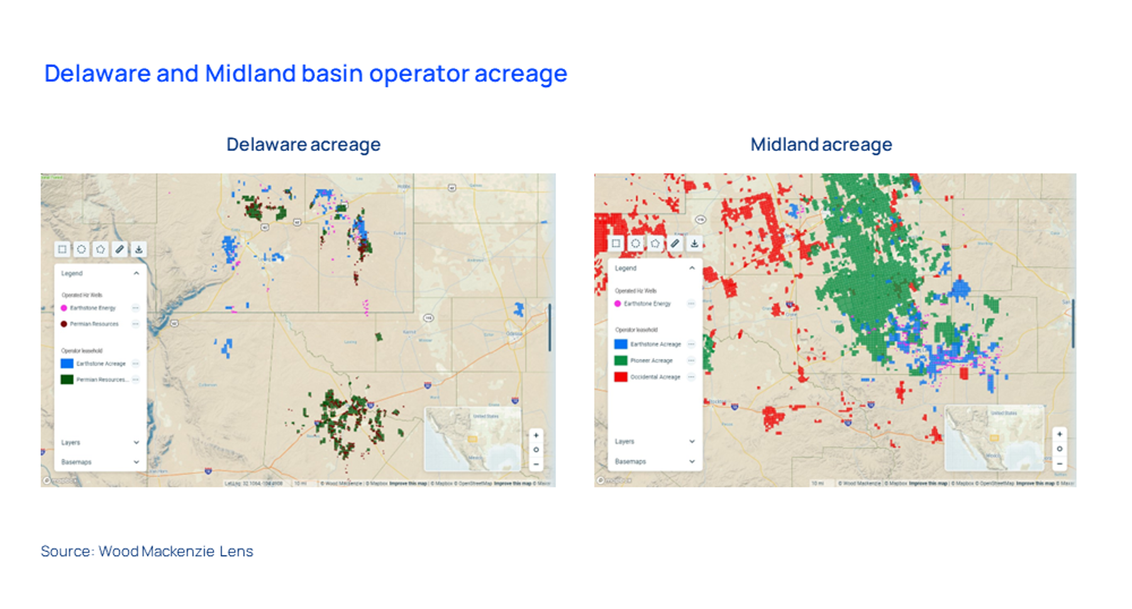Viewport: 1132px width, 609px height.
Task: Open options for Occidental Acreage legend entry
Action: point(691,377)
